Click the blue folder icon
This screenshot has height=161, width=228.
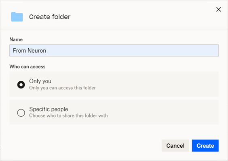17,17
